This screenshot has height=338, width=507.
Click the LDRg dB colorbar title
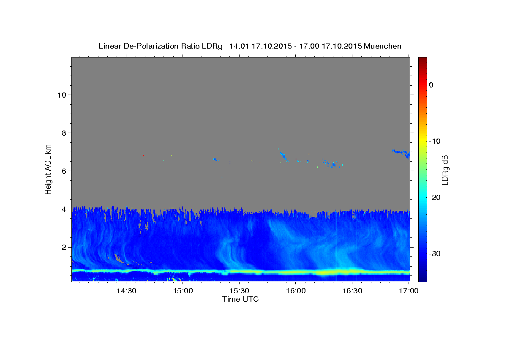[445, 169]
